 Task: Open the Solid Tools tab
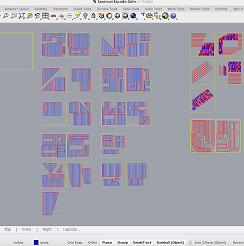click(x=131, y=9)
